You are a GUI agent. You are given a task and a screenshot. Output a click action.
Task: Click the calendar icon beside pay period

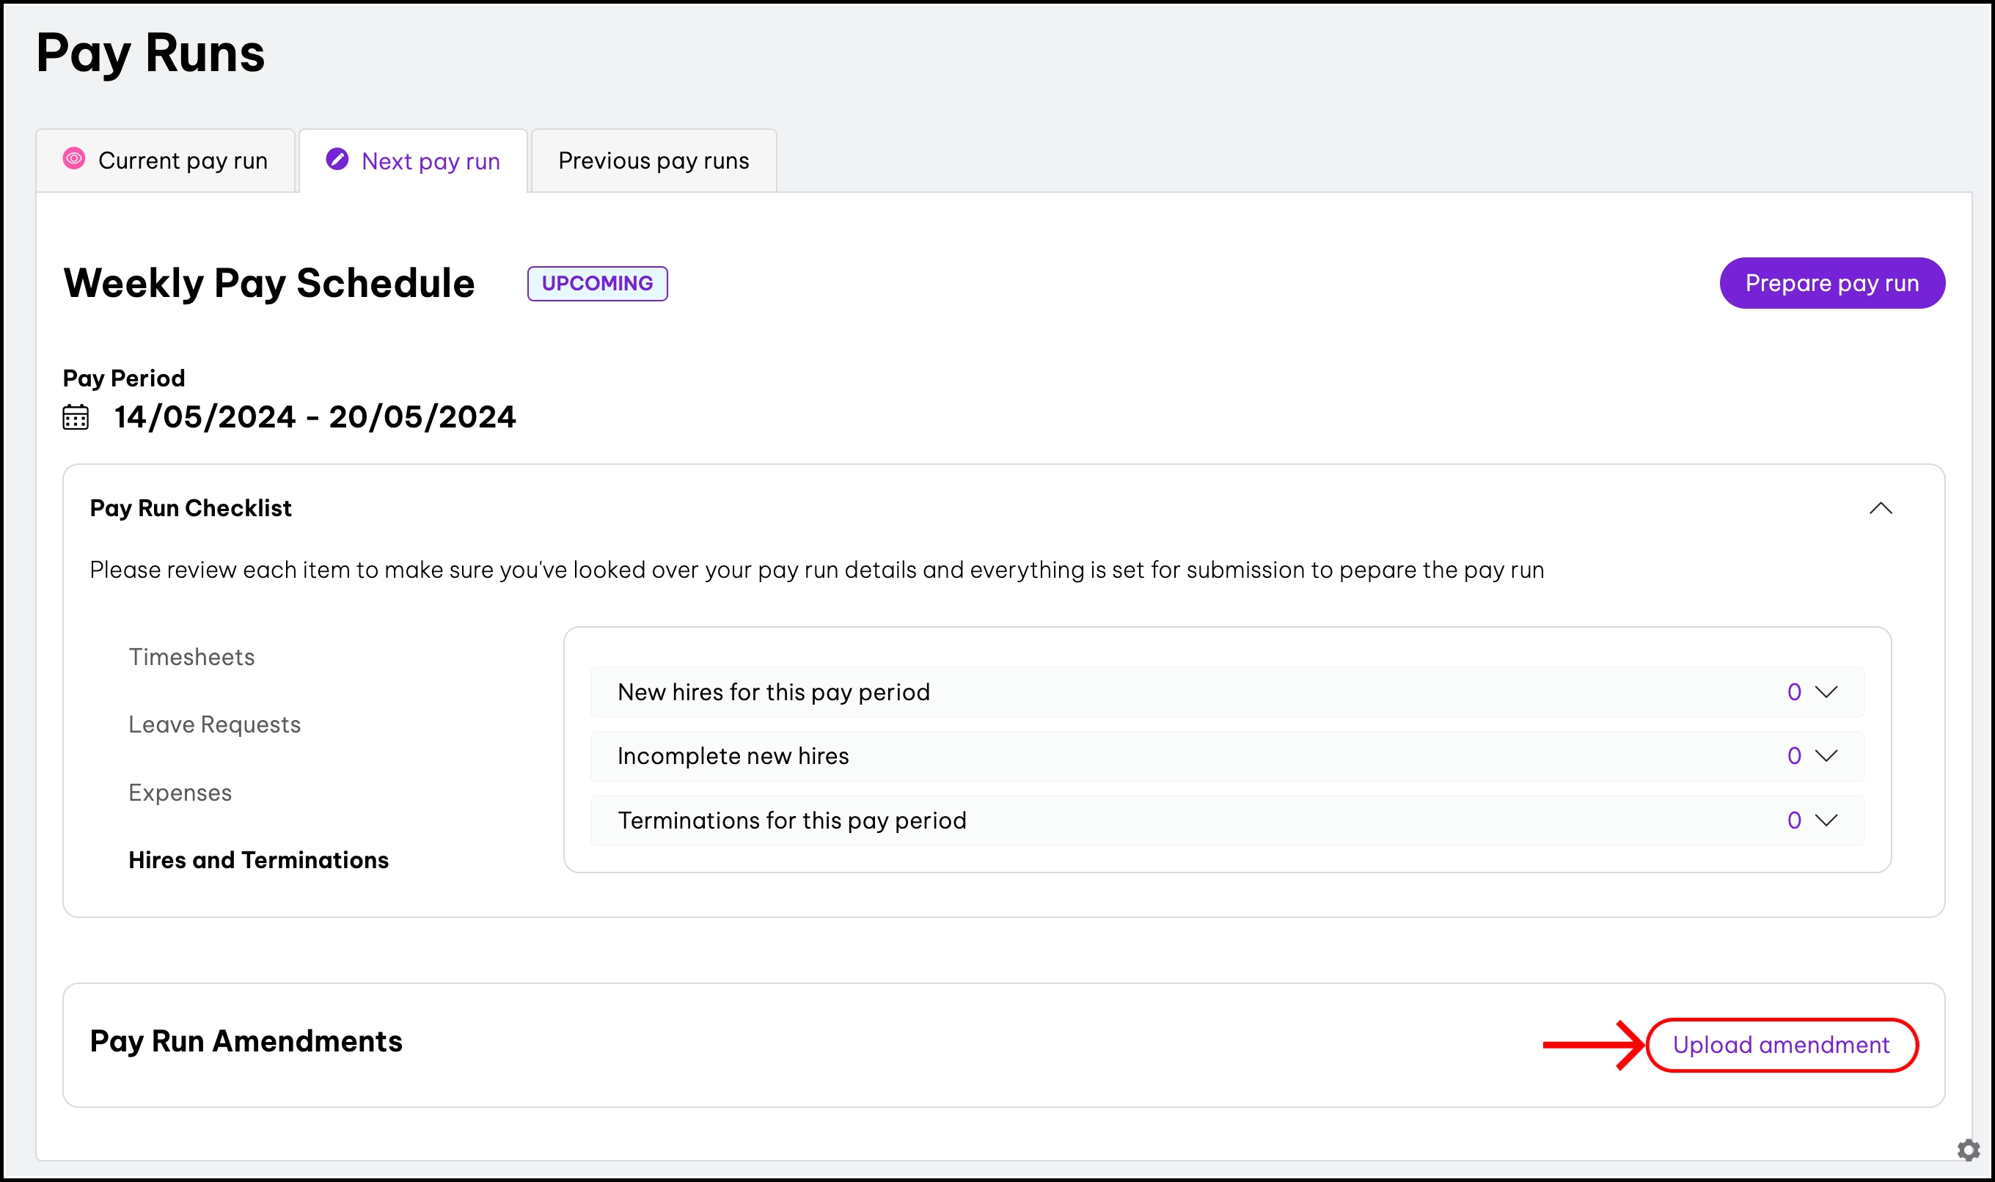click(76, 416)
